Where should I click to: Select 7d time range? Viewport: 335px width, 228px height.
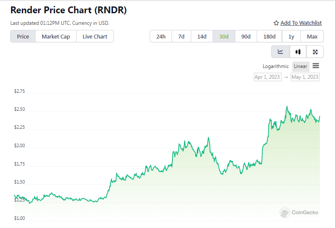click(181, 36)
